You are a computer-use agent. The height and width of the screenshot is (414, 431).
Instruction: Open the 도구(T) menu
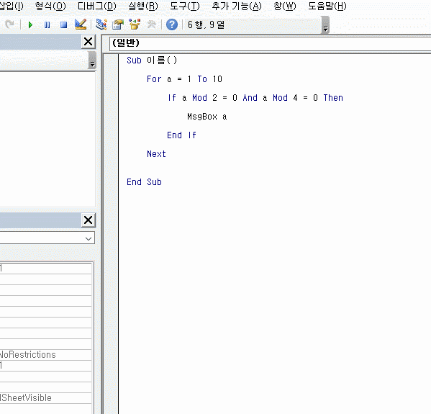pos(184,6)
